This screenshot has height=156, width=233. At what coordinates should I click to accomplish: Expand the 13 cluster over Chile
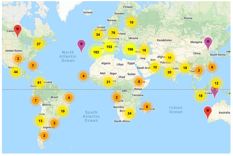pos(40,121)
